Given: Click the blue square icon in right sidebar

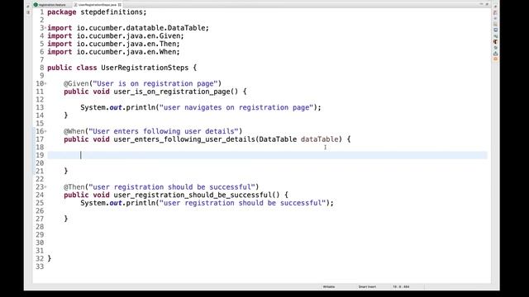Looking at the screenshot, I should tap(495, 30).
